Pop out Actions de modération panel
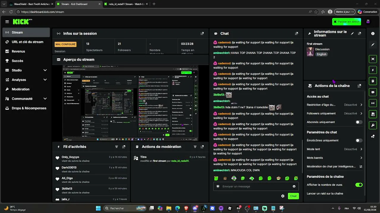 [202, 147]
